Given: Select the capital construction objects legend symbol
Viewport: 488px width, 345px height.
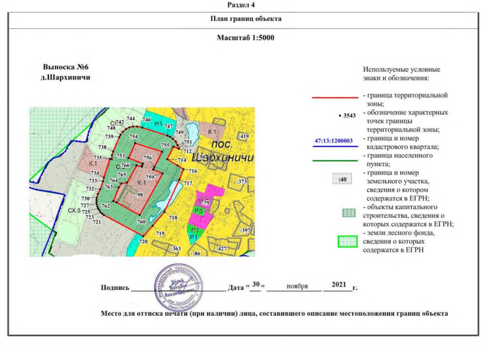Looking at the screenshot, I should point(349,212).
